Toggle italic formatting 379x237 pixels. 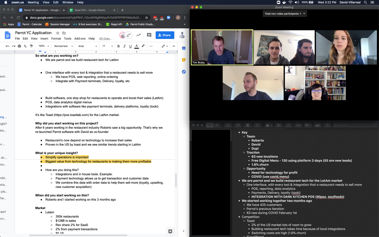[x=125, y=46]
